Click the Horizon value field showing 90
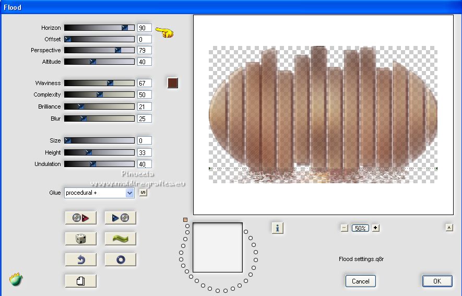Viewport: 462px width, 296px height. 145,28
